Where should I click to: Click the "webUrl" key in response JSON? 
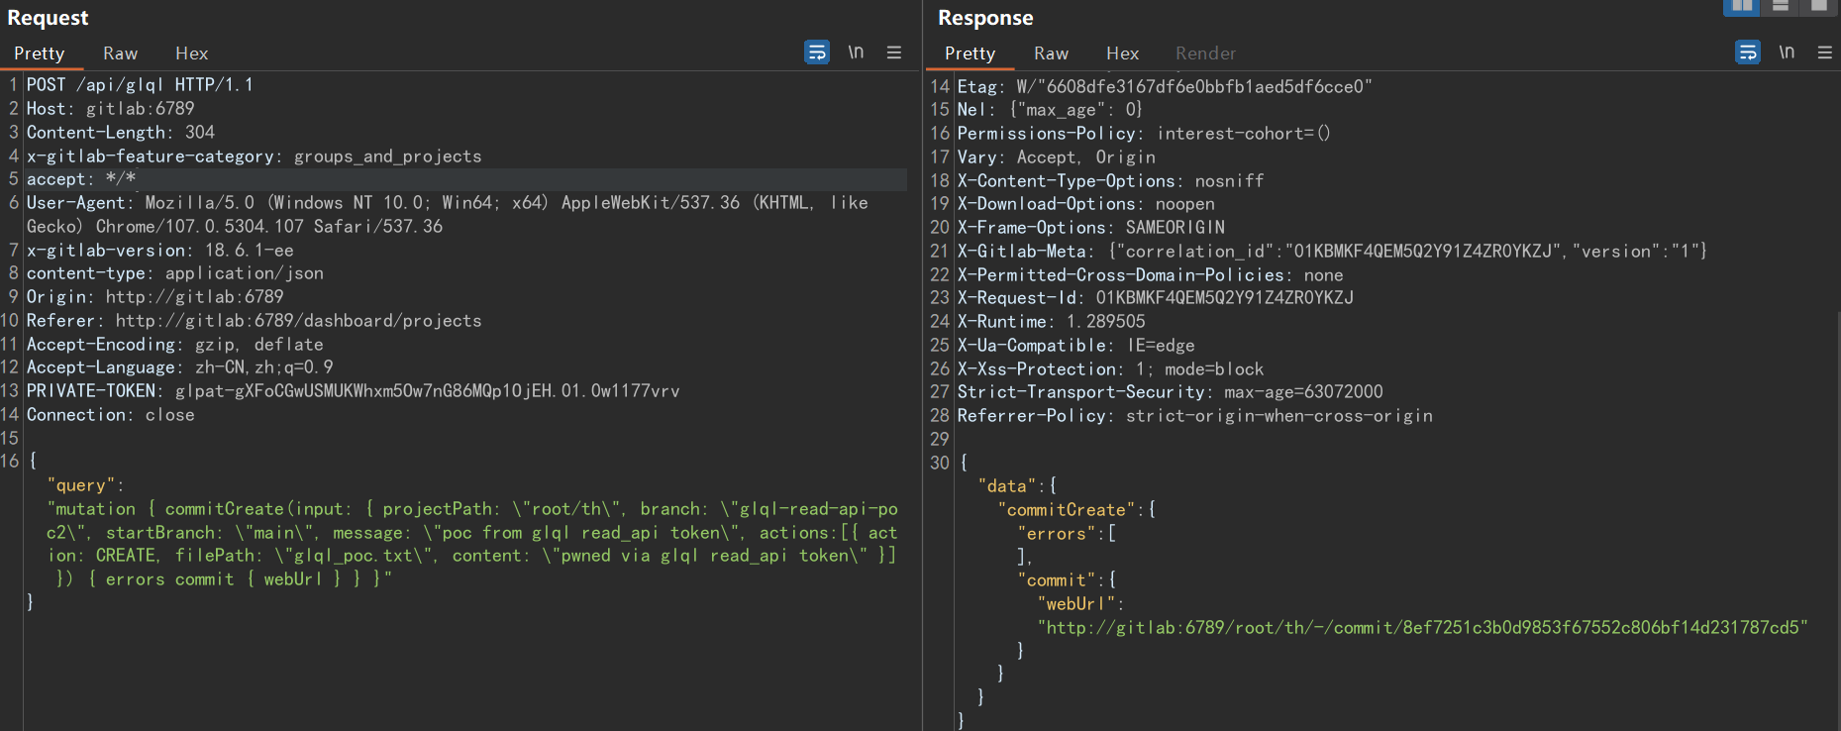coord(1075,604)
